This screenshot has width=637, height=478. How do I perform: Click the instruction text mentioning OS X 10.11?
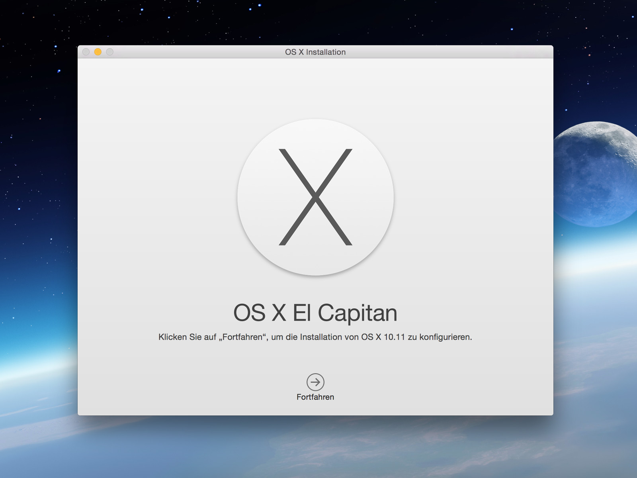pos(315,337)
